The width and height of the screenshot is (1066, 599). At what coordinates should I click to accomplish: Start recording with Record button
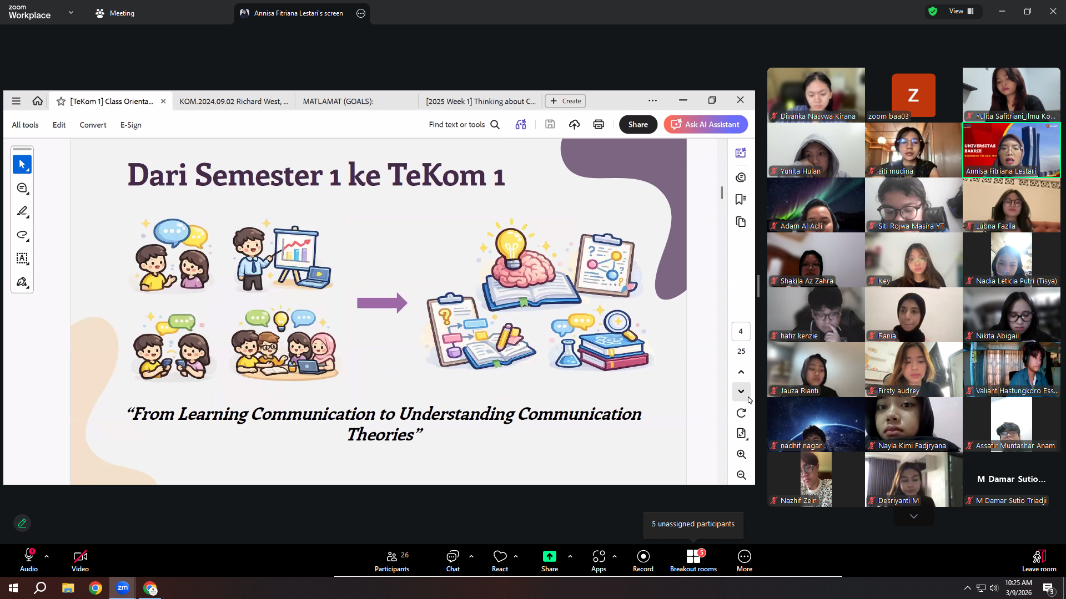coord(643,561)
